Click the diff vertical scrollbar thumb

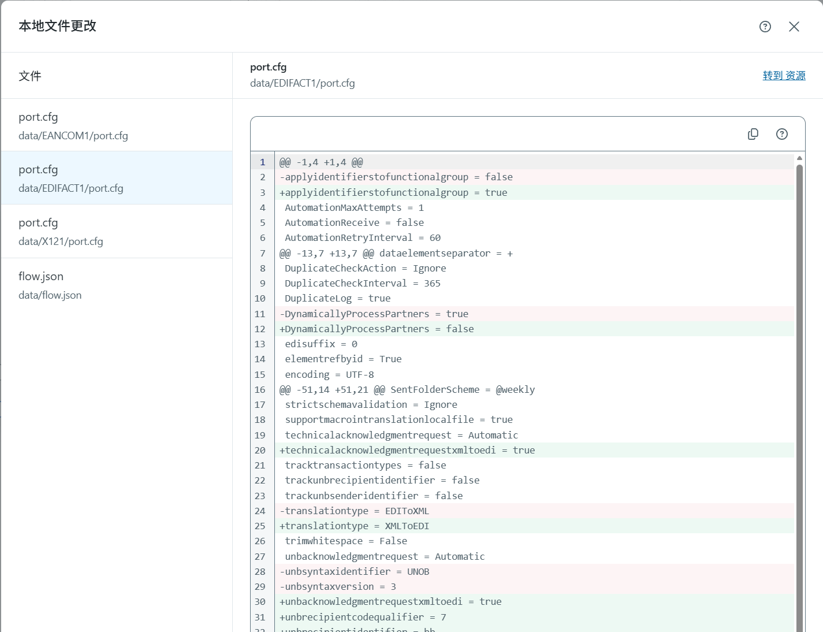(799, 397)
